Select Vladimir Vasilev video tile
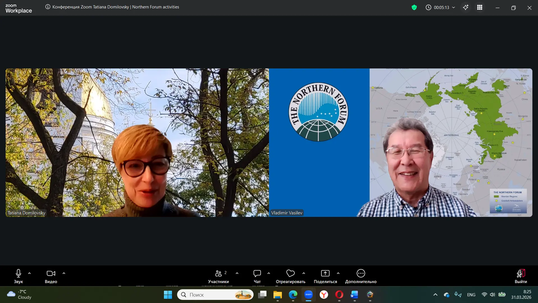Viewport: 538px width, 303px height. (400, 143)
